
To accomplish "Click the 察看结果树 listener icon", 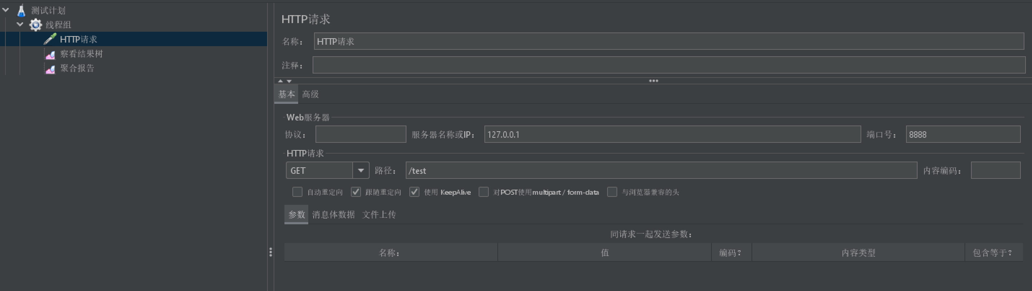I will (x=50, y=54).
